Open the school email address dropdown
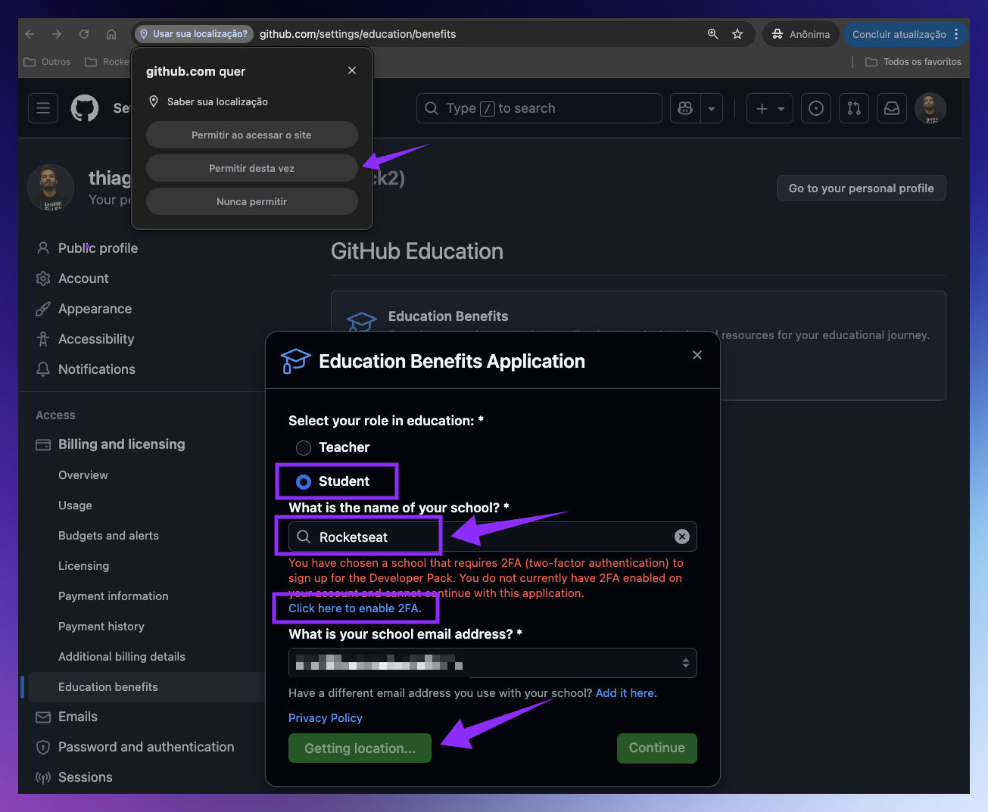This screenshot has height=812, width=988. pos(493,663)
